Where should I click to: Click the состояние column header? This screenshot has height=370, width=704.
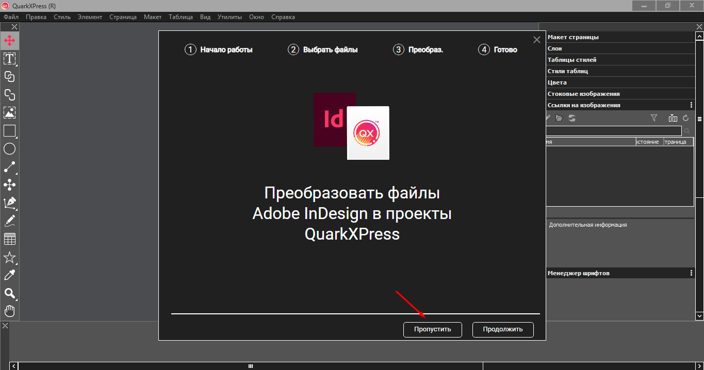tap(649, 142)
